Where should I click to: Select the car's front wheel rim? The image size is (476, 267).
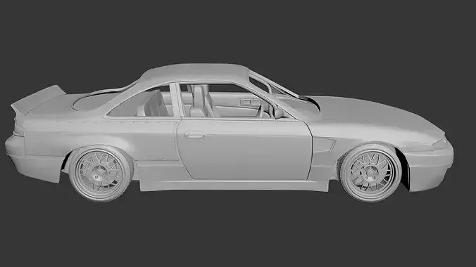370,174
